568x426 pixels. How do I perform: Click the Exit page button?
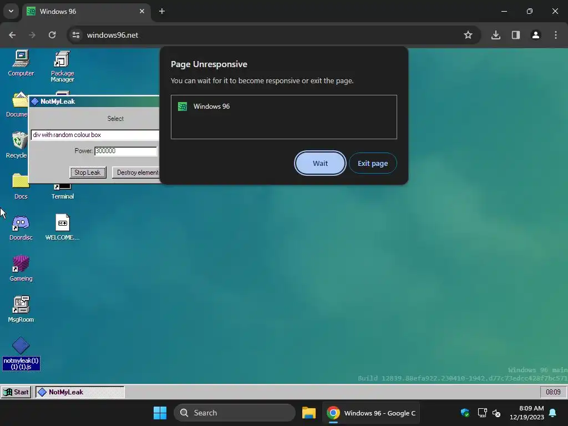[373, 163]
